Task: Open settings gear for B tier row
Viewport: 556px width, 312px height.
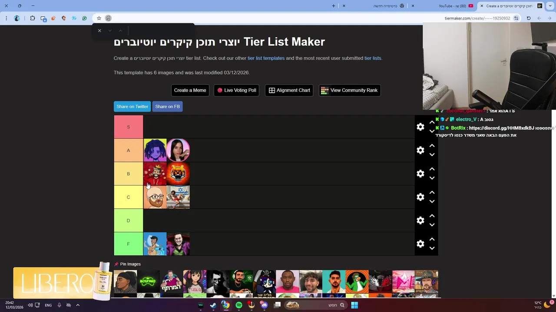Action: point(420,174)
